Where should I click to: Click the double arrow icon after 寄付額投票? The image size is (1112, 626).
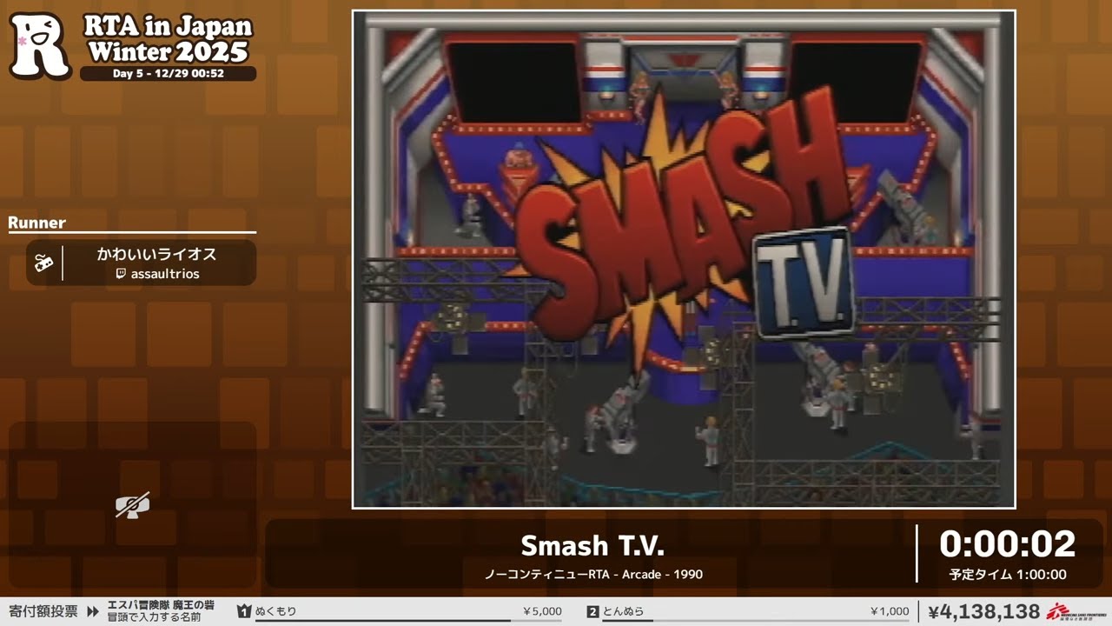tap(92, 611)
